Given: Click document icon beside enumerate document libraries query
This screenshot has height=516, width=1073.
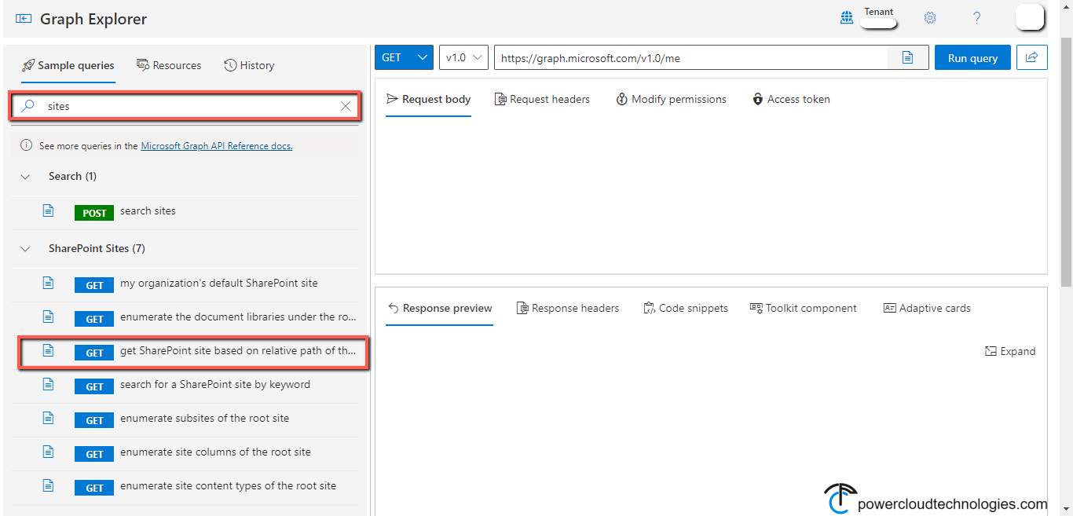Looking at the screenshot, I should click(x=48, y=317).
